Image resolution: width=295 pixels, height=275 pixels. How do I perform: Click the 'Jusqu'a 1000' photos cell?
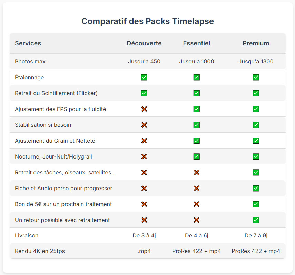click(x=196, y=61)
